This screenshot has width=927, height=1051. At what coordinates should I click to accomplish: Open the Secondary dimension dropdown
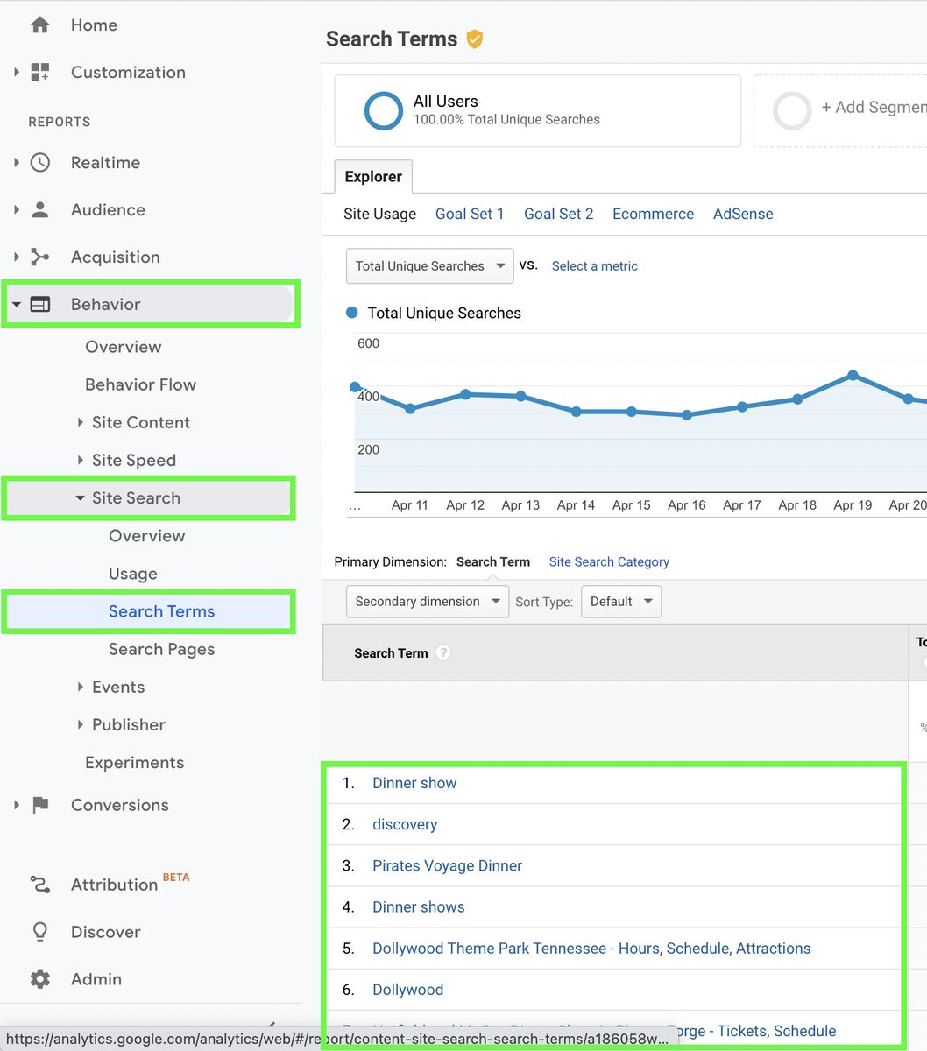point(428,601)
